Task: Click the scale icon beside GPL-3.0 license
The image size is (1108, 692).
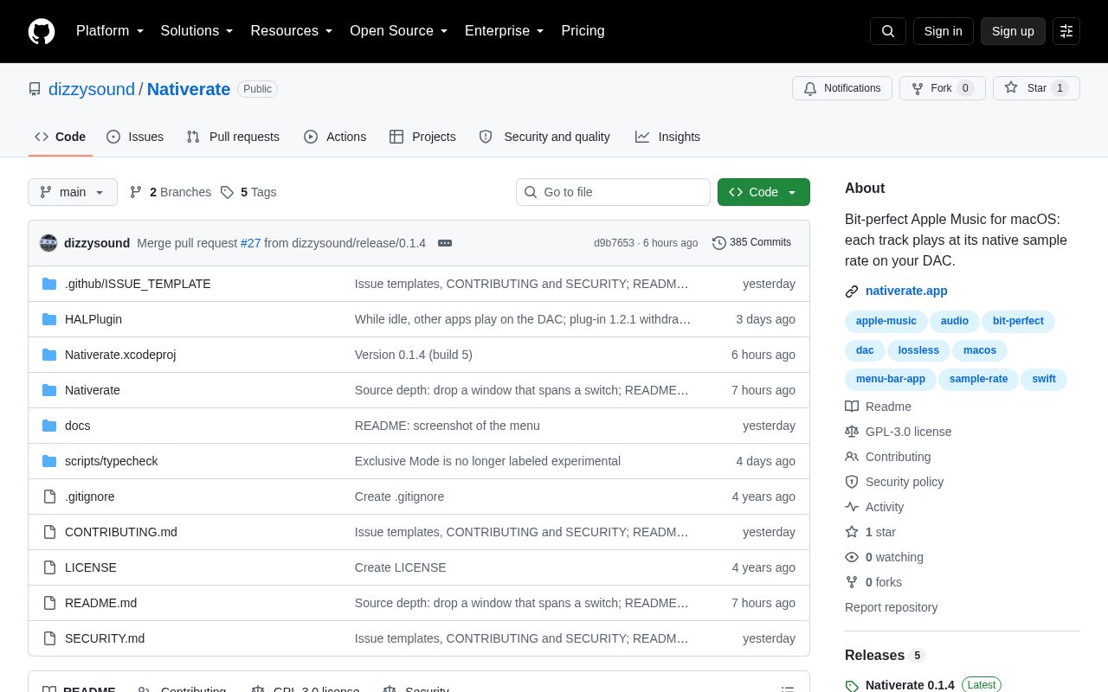Action: 852,432
